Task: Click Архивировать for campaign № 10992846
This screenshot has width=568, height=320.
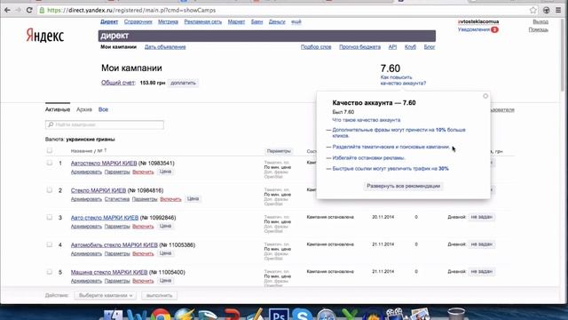Action: point(86,226)
